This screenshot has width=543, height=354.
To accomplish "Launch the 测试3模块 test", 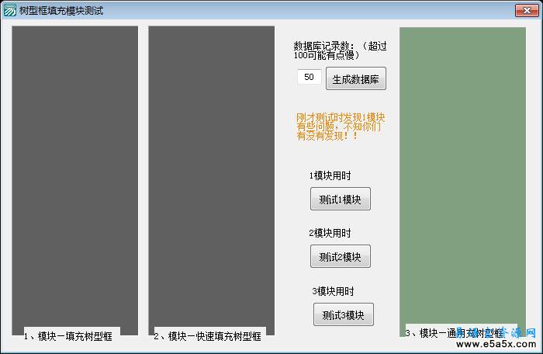I will point(343,314).
